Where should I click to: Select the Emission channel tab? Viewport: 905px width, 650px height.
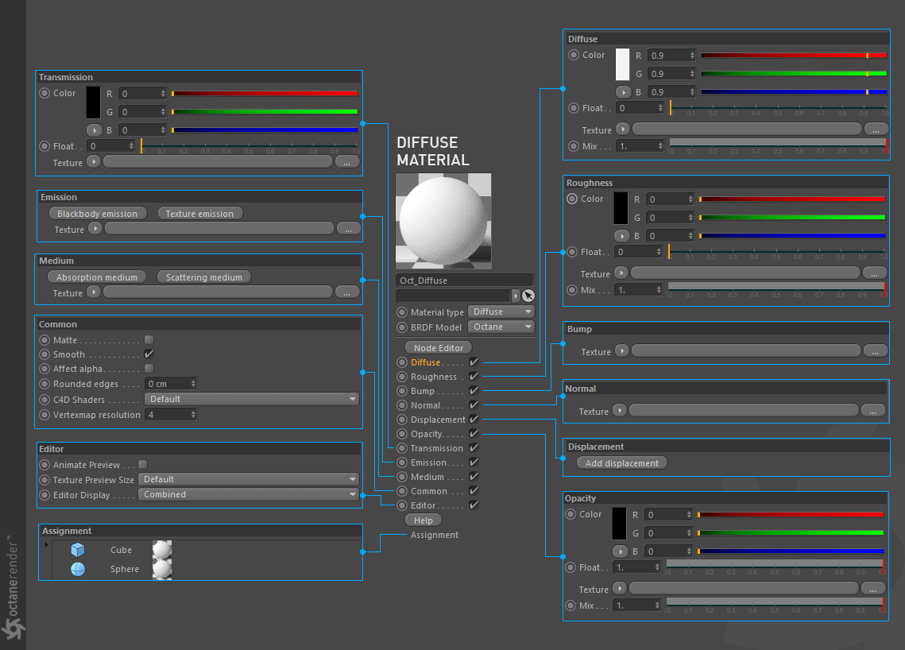coord(429,462)
